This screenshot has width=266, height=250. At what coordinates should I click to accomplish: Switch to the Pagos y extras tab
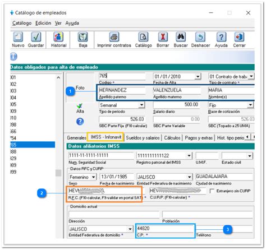point(199,138)
